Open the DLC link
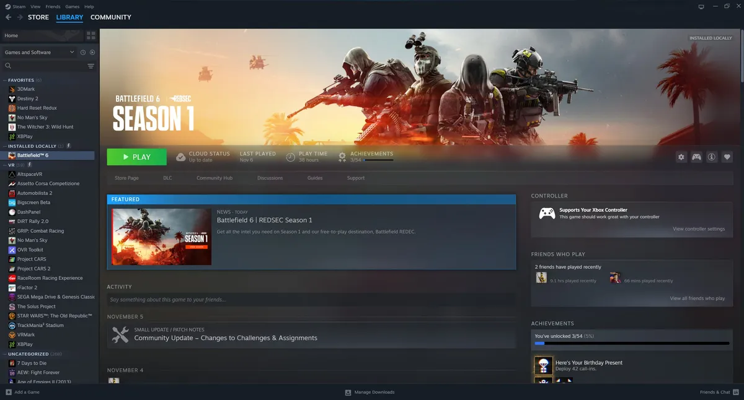This screenshot has width=744, height=400. tap(167, 178)
